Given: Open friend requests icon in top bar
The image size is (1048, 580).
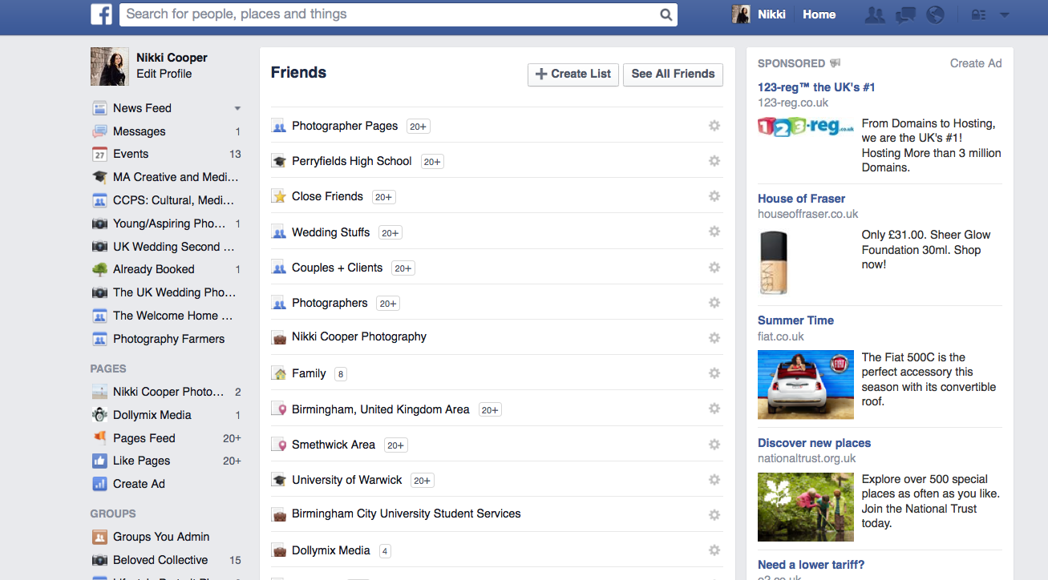Looking at the screenshot, I should (x=875, y=14).
